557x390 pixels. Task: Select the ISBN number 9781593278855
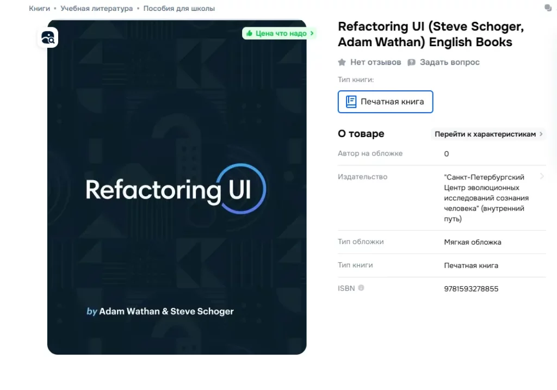point(471,288)
